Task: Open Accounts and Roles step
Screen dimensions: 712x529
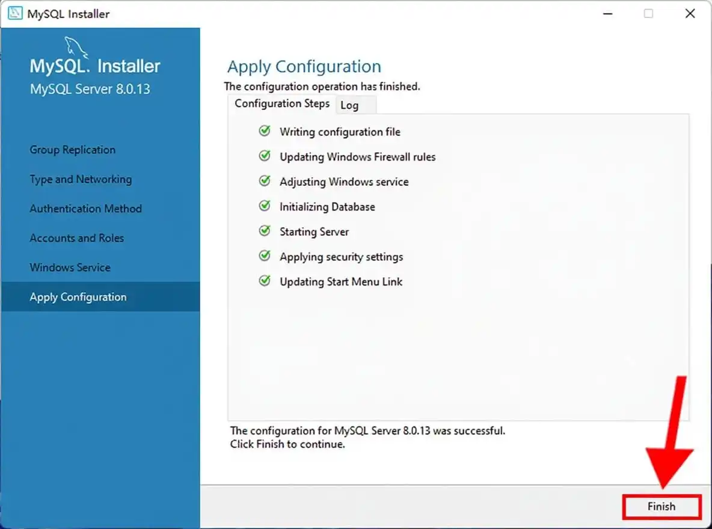Action: [77, 238]
